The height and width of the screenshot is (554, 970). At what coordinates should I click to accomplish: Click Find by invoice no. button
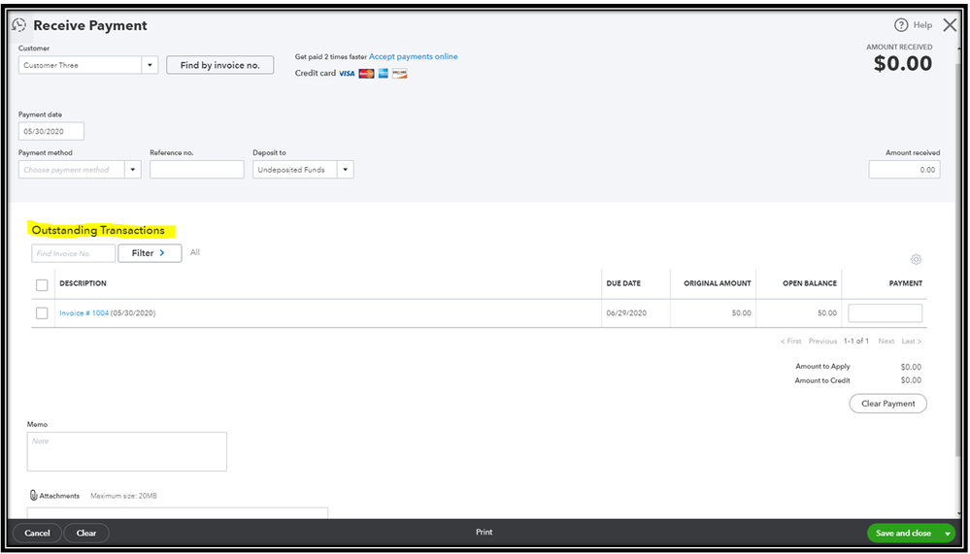pos(220,65)
